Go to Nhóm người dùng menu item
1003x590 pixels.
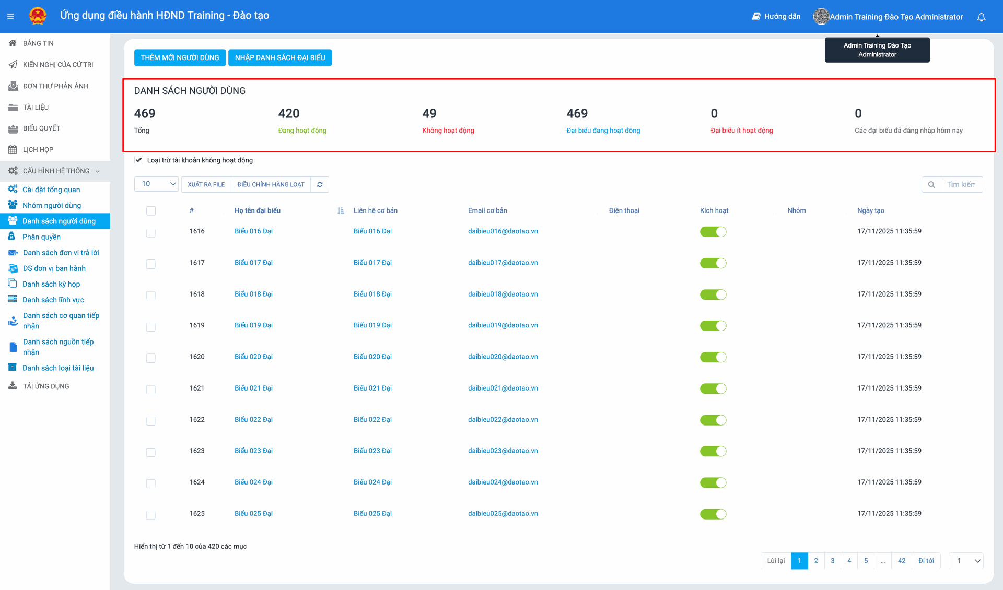point(51,205)
